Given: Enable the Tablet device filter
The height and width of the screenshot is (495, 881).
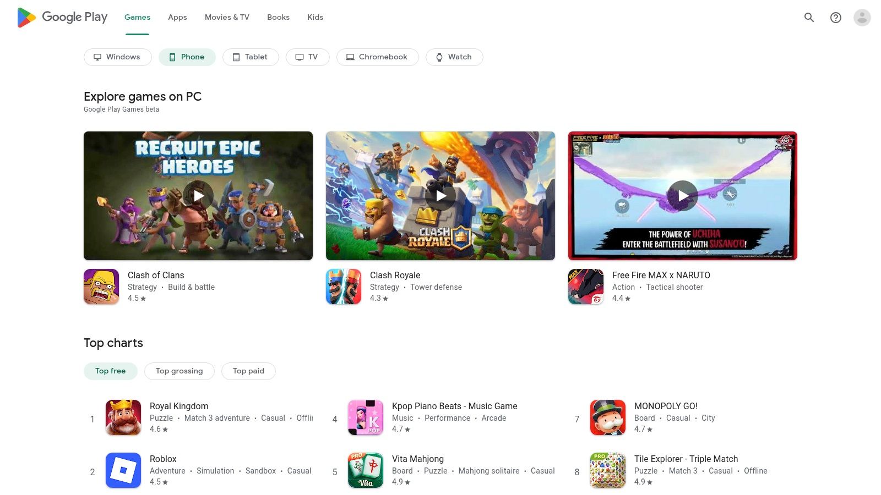Looking at the screenshot, I should click(x=251, y=57).
